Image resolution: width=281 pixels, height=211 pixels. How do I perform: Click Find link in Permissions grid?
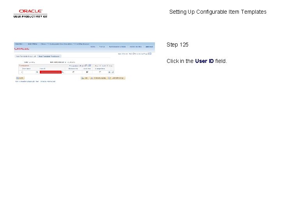point(82,66)
